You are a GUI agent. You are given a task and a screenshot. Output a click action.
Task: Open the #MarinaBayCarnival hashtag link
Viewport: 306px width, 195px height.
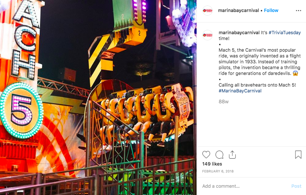(240, 91)
